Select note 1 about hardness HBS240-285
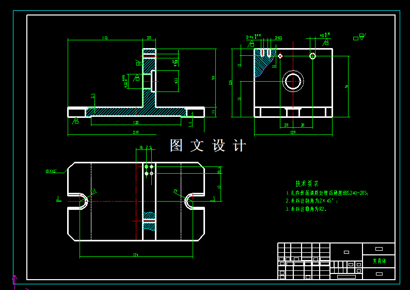 pyautogui.click(x=327, y=193)
